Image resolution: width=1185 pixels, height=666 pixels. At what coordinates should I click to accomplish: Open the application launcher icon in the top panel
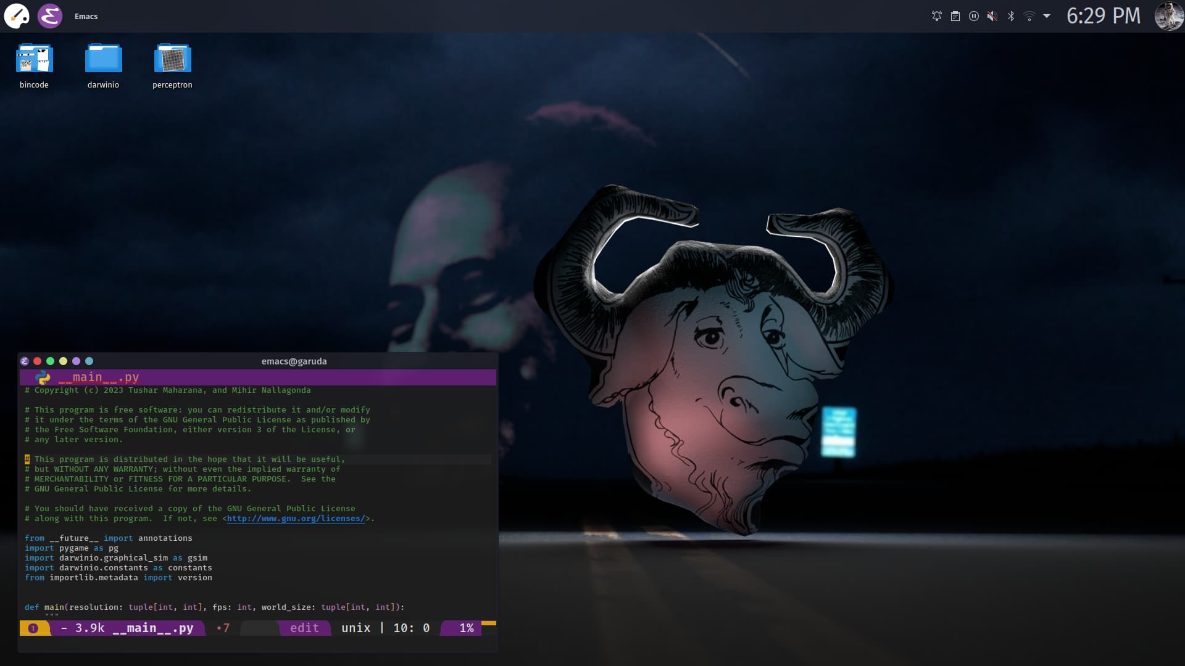click(17, 16)
